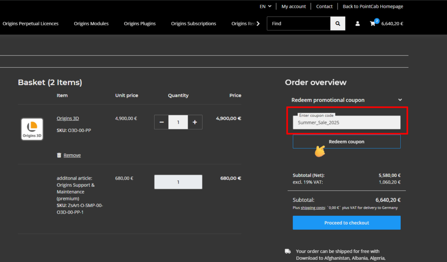447x262 pixels.
Task: Click the Support & Maintenance quantity field
Action: pyautogui.click(x=178, y=182)
